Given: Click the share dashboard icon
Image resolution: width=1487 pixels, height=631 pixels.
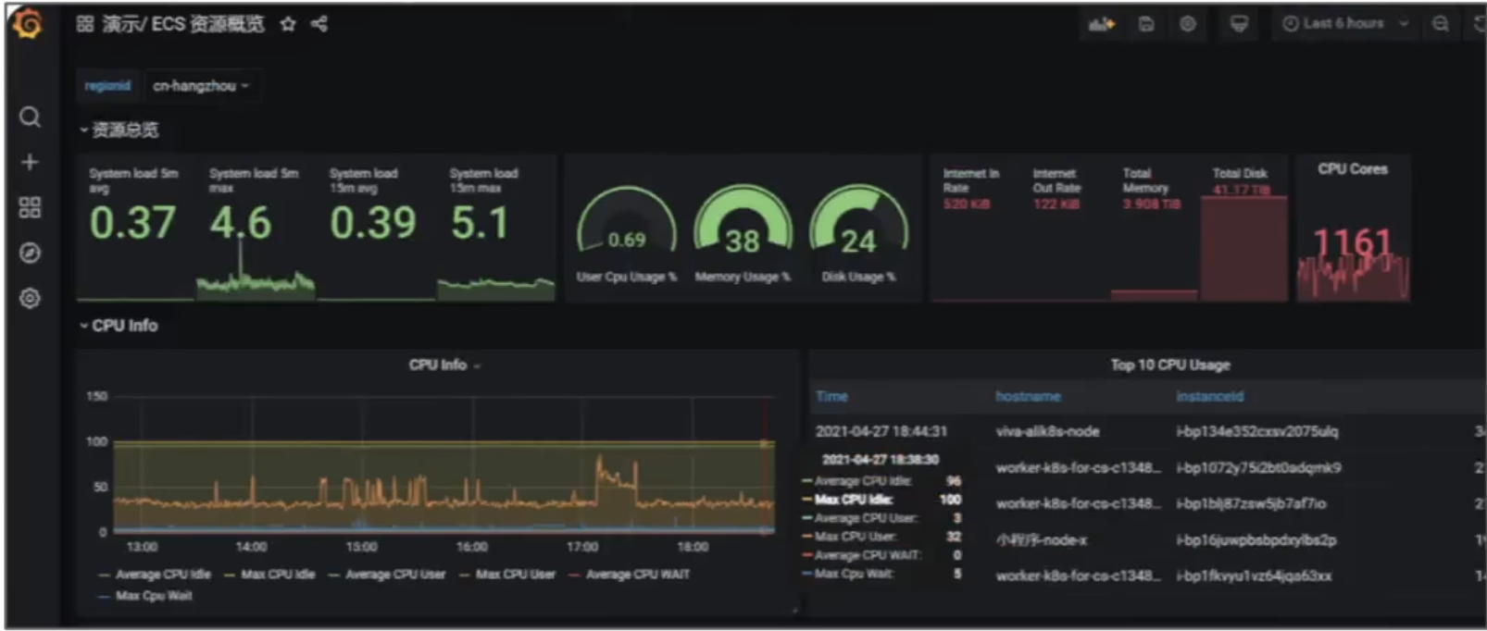Looking at the screenshot, I should (x=319, y=24).
